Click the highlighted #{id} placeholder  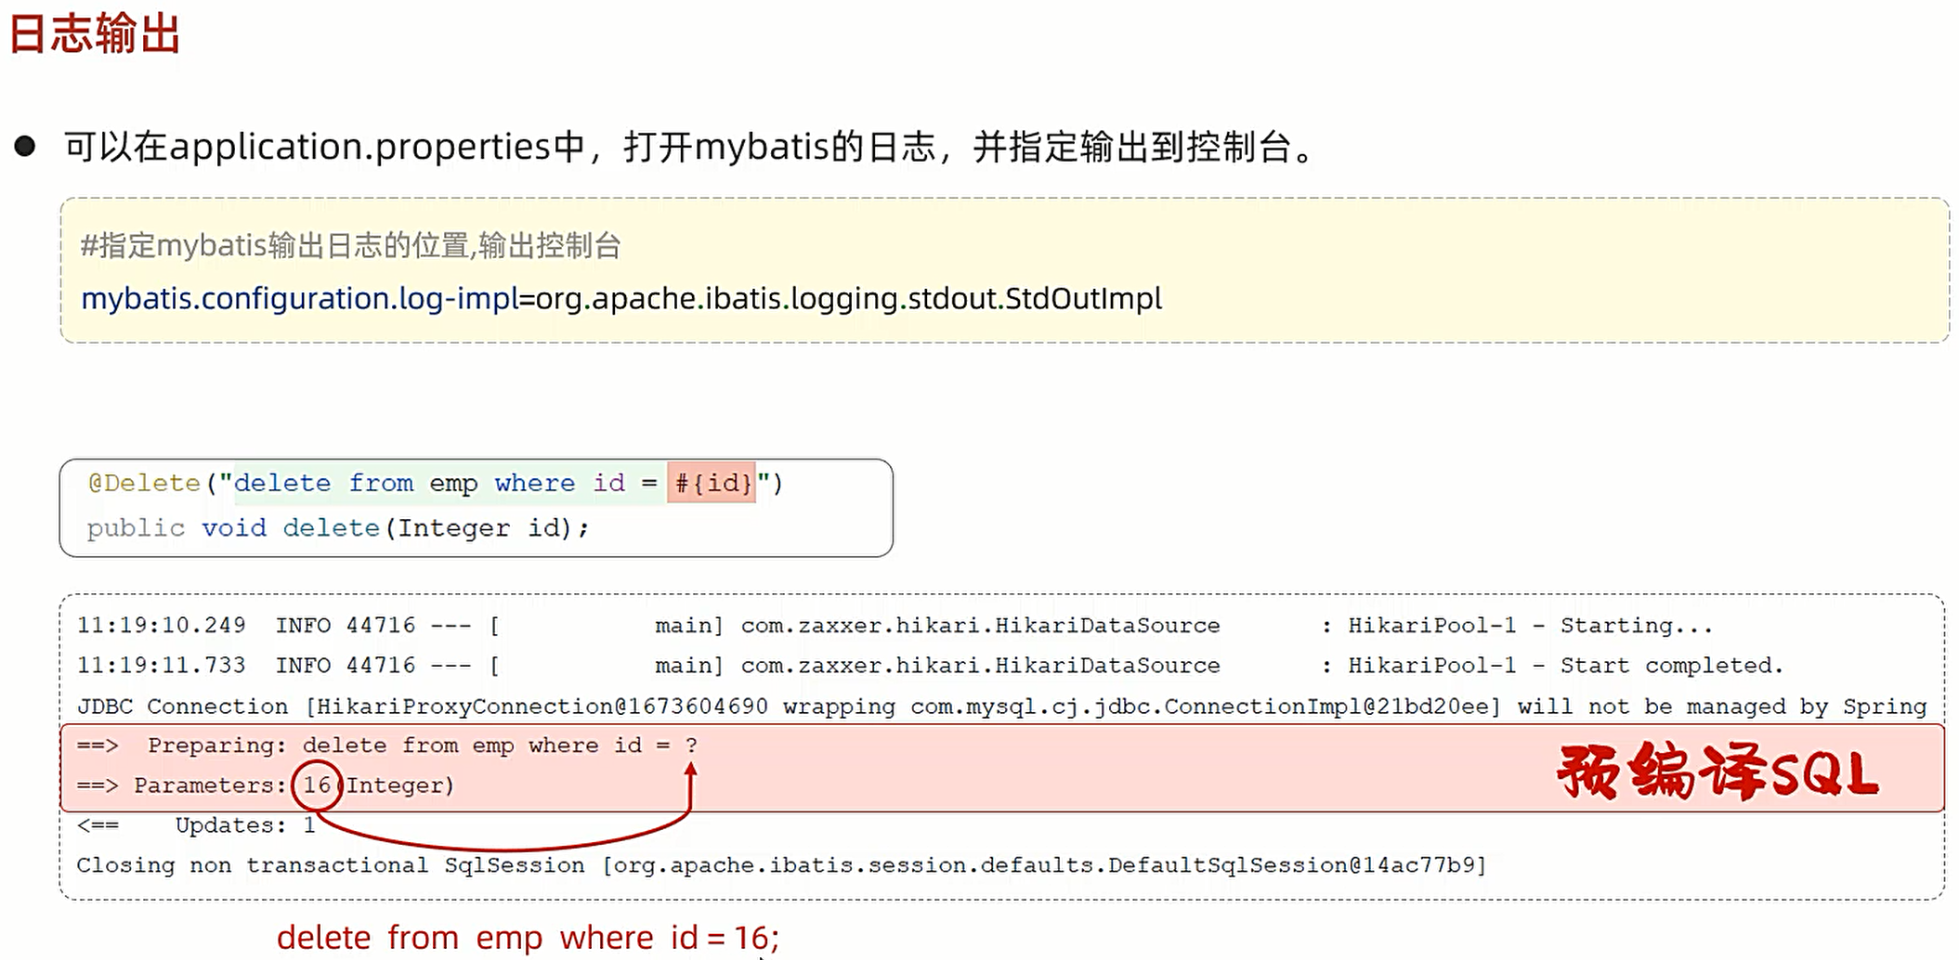click(712, 483)
